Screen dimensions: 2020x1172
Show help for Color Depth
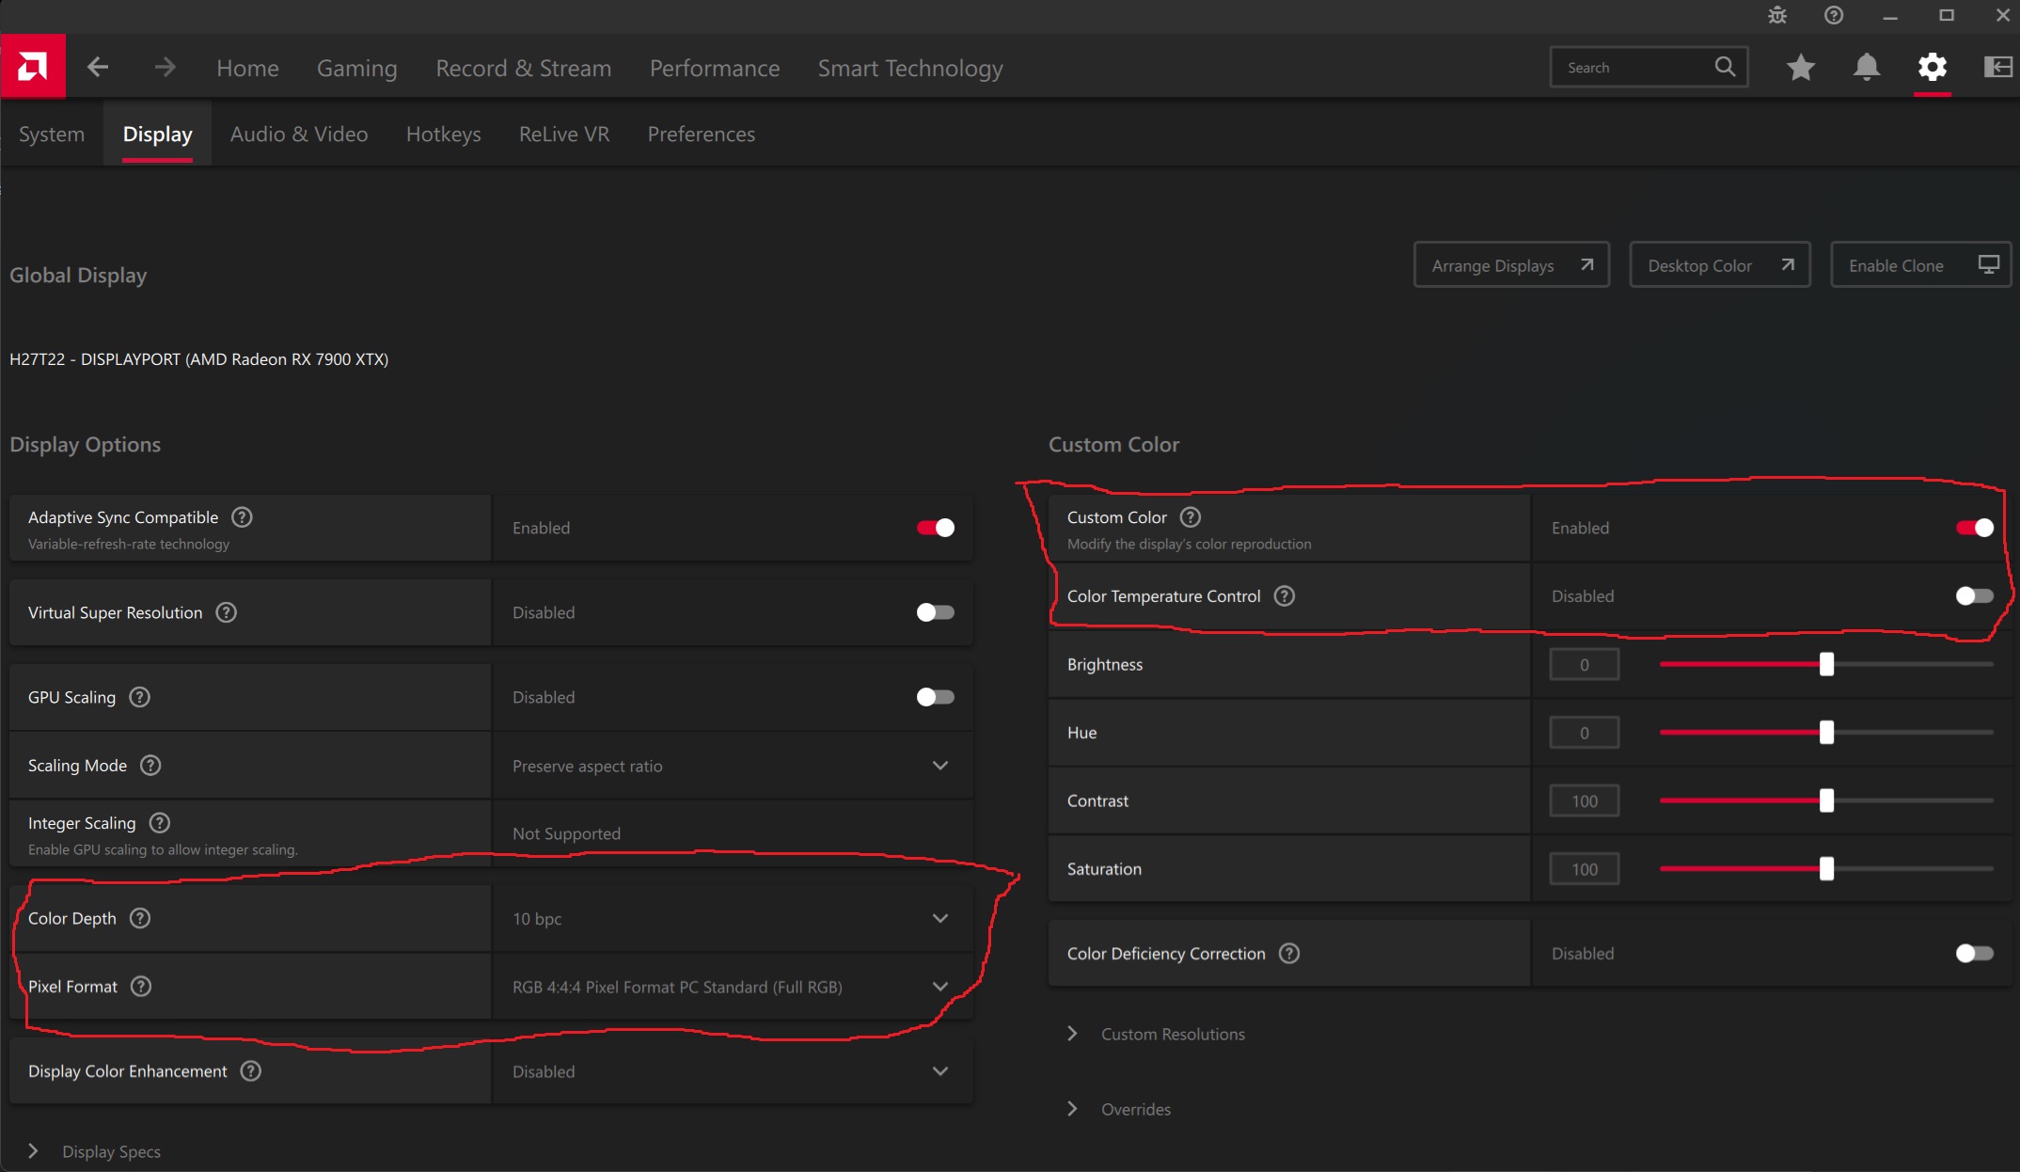[140, 918]
